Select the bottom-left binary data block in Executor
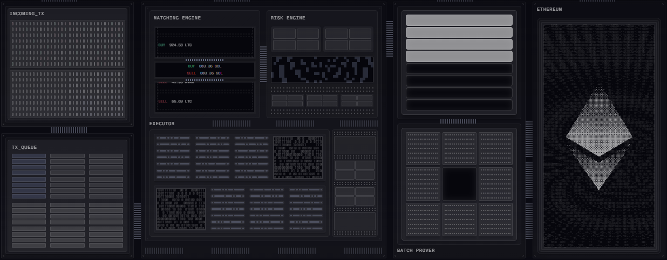The height and width of the screenshot is (260, 667). 181,209
